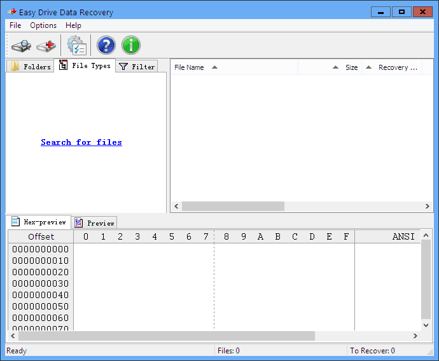Click the hex view horizontal scrollbar thumb

coord(167,336)
